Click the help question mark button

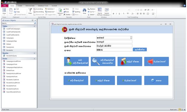point(156,80)
